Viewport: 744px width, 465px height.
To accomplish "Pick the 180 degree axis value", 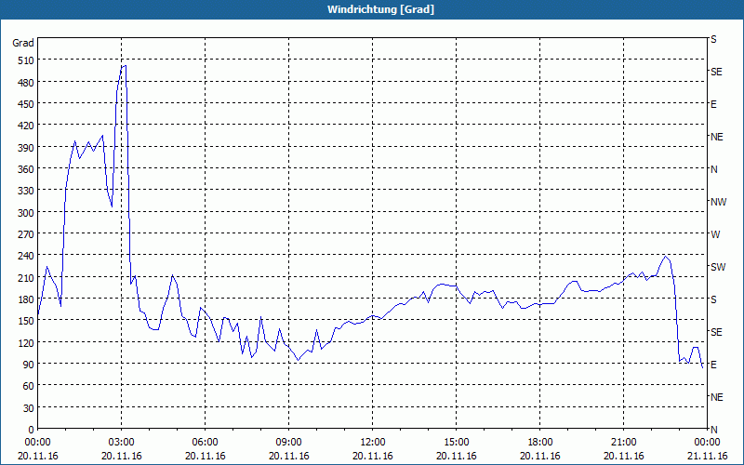I will [x=26, y=299].
